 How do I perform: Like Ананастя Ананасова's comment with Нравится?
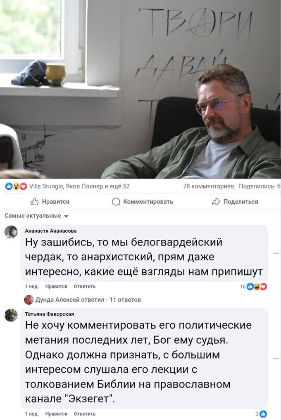click(x=56, y=286)
